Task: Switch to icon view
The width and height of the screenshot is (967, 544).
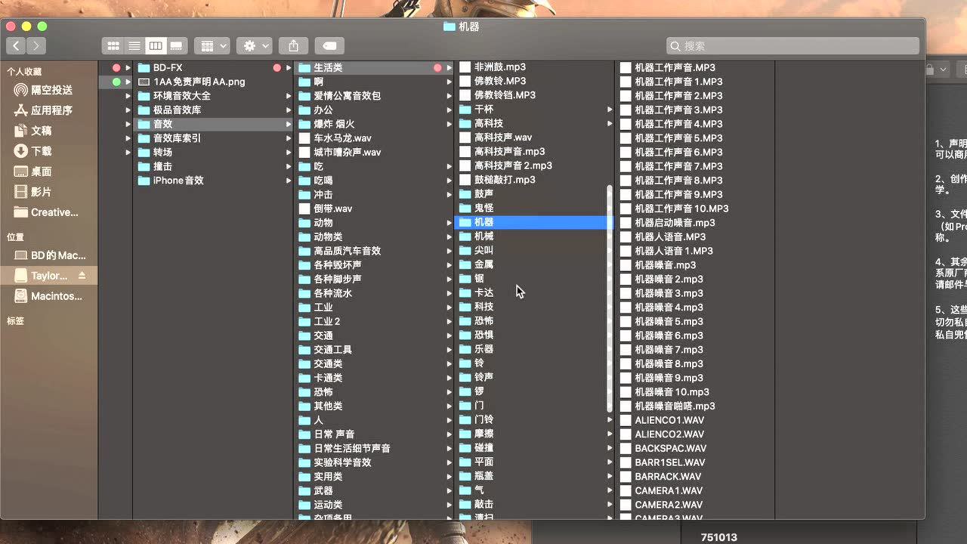Action: (x=113, y=46)
